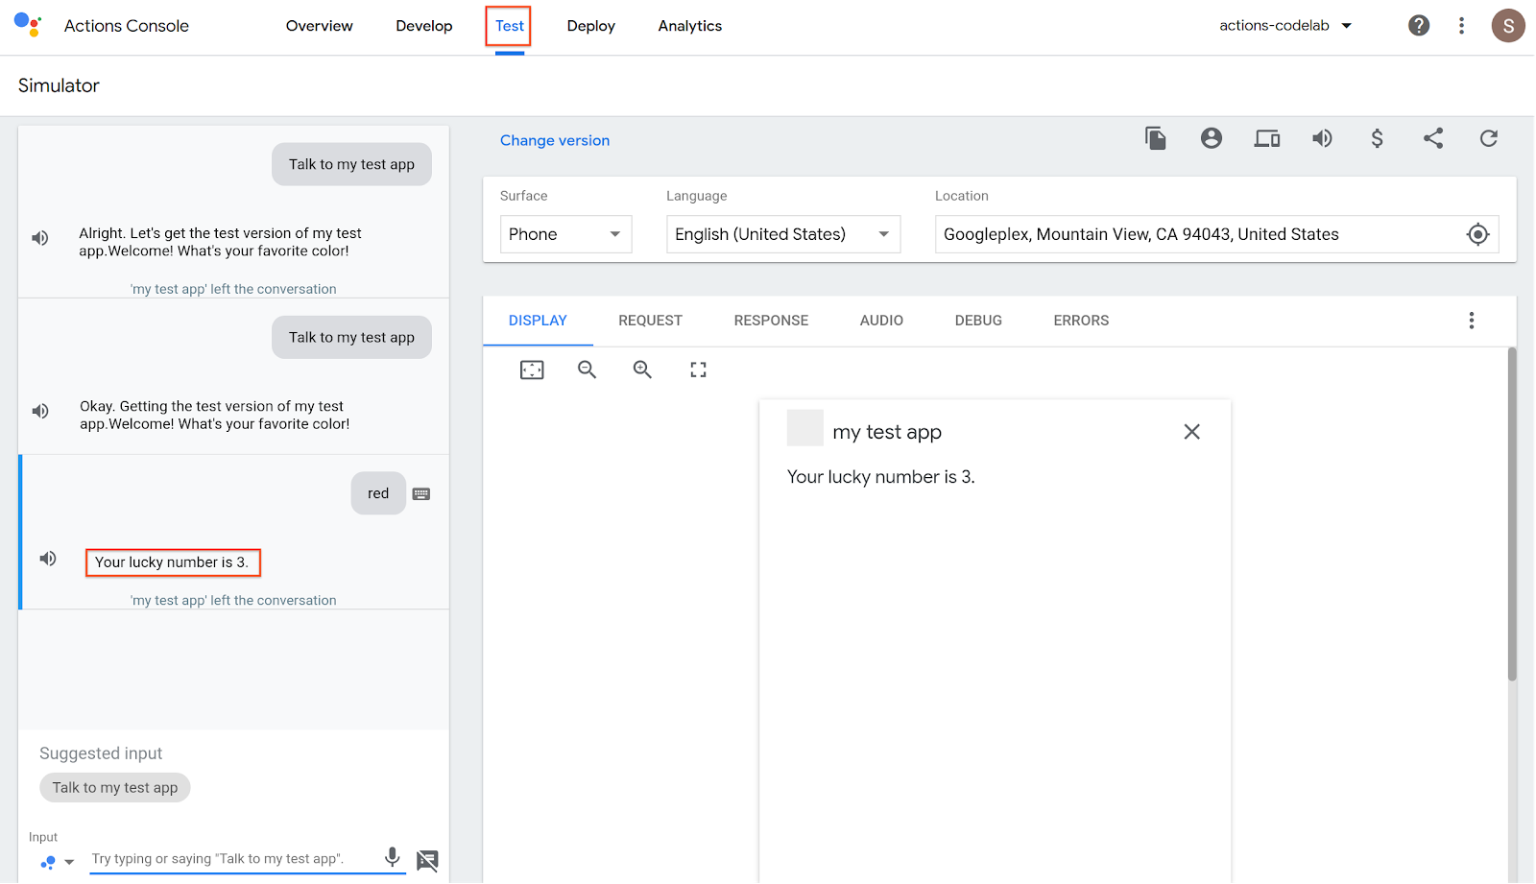Click the devices surface icon
The height and width of the screenshot is (884, 1536).
tap(1266, 139)
